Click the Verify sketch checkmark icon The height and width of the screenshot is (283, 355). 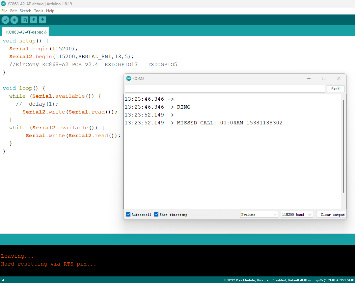pos(5,20)
